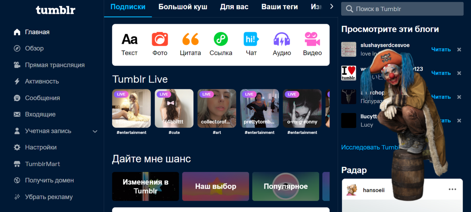Create a Фото post

point(160,44)
